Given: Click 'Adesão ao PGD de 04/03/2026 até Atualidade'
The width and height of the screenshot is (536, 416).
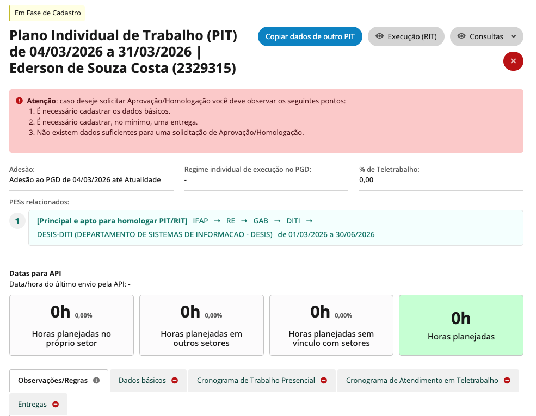Looking at the screenshot, I should pos(85,179).
